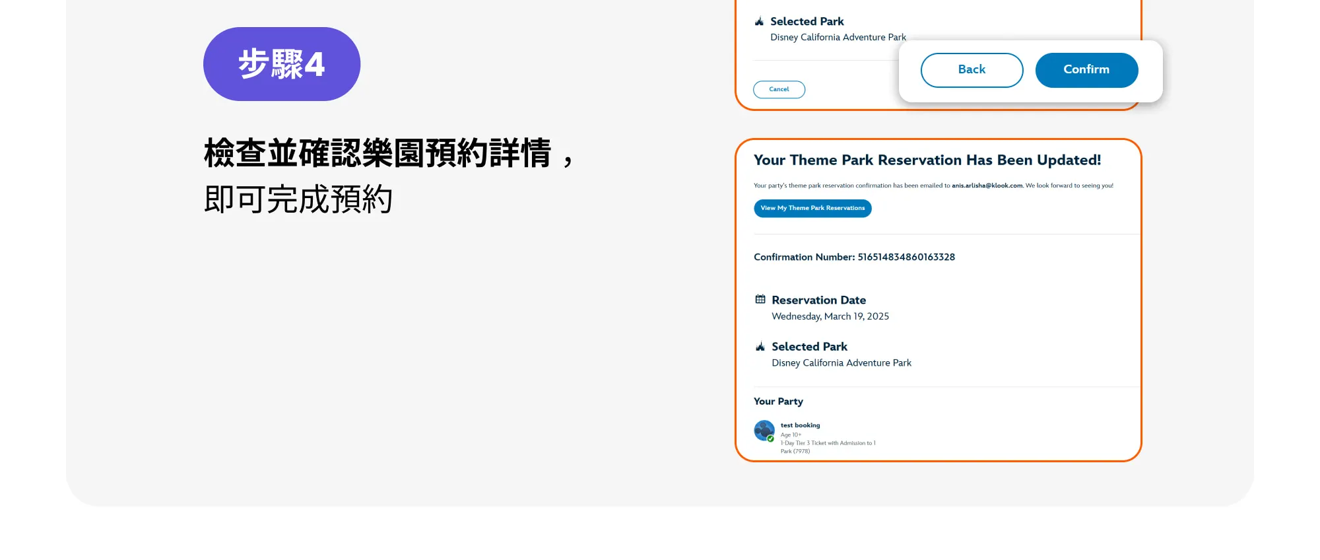Click the test booking guest name
Screen dimensions: 1320x560
click(800, 425)
